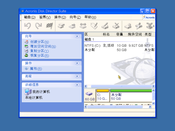Click the checkered flag Commit icon
Screen dimensions: 175x131
[x=49, y=26]
